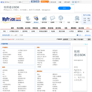The image size is (92, 92).
Task: Select 山西 under MyPrice分站
Action: (x=89, y=20)
